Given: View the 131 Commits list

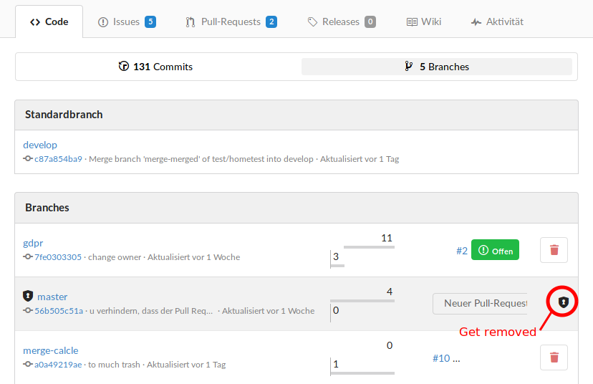Looking at the screenshot, I should coord(156,67).
